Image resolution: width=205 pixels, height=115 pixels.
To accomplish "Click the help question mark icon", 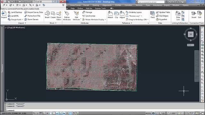I will coord(183,2).
